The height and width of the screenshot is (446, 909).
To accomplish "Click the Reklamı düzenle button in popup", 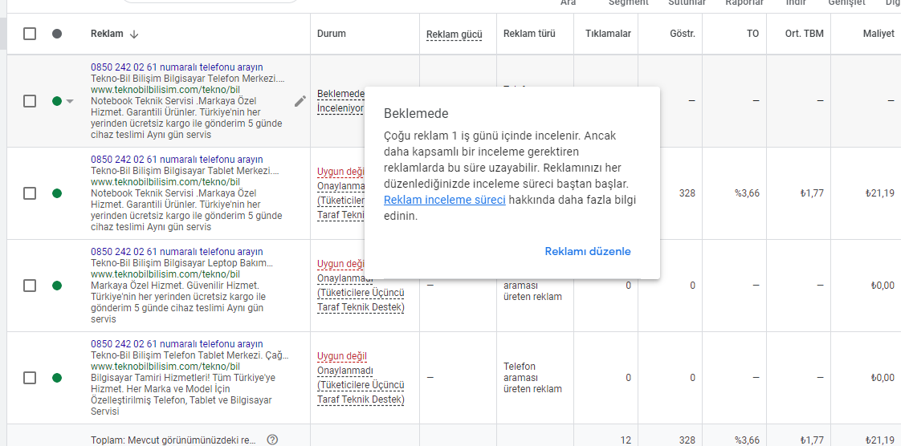I will (588, 251).
